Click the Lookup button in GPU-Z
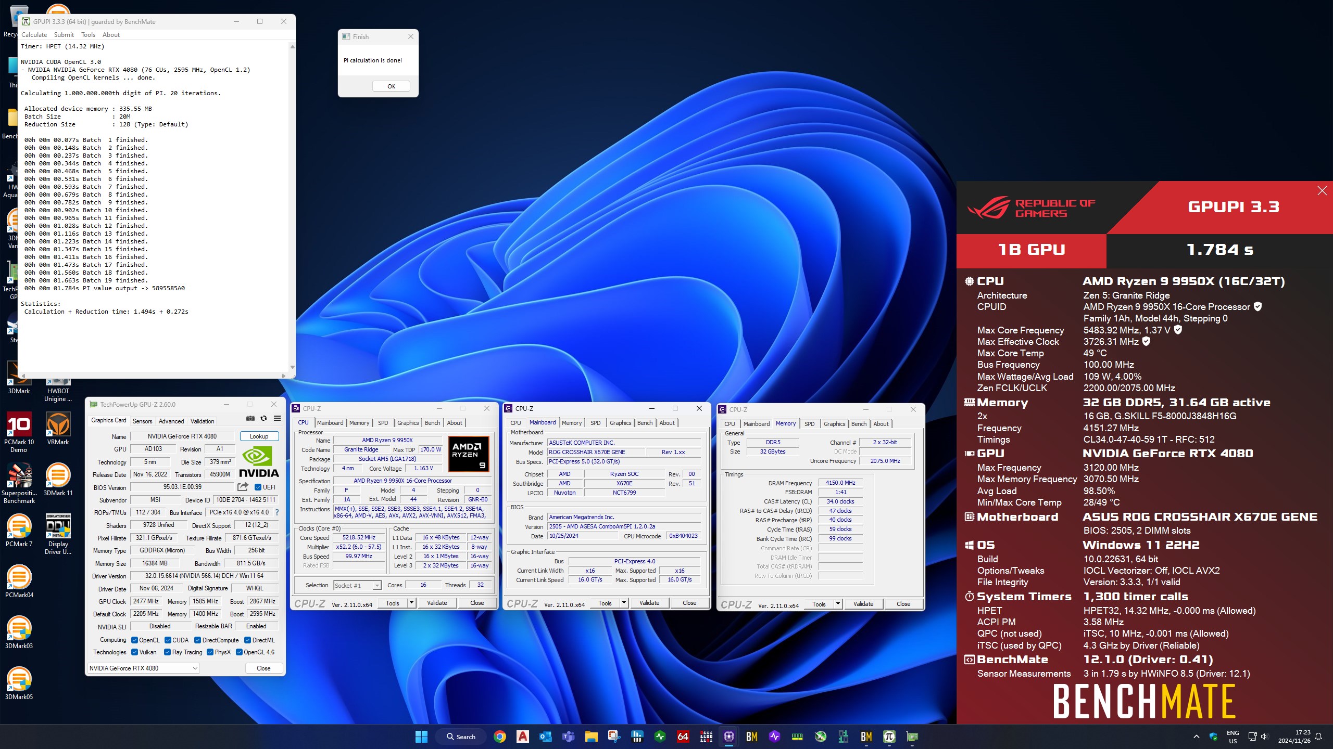The height and width of the screenshot is (749, 1333). (x=259, y=436)
